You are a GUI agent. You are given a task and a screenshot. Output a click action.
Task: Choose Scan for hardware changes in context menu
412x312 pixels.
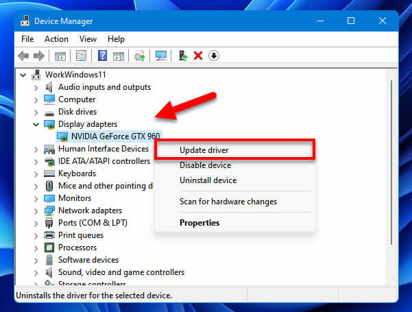(x=234, y=202)
